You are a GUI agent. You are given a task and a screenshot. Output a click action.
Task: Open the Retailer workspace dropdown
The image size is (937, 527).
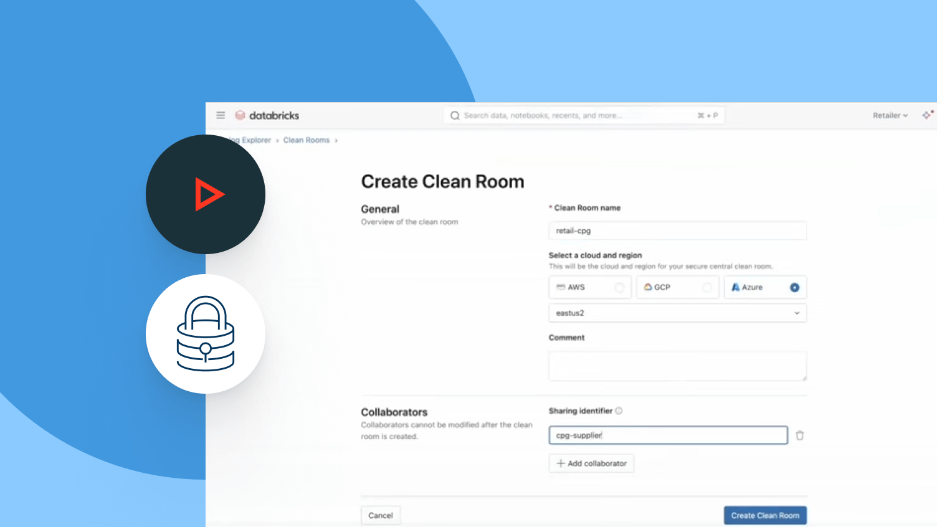[x=890, y=115]
